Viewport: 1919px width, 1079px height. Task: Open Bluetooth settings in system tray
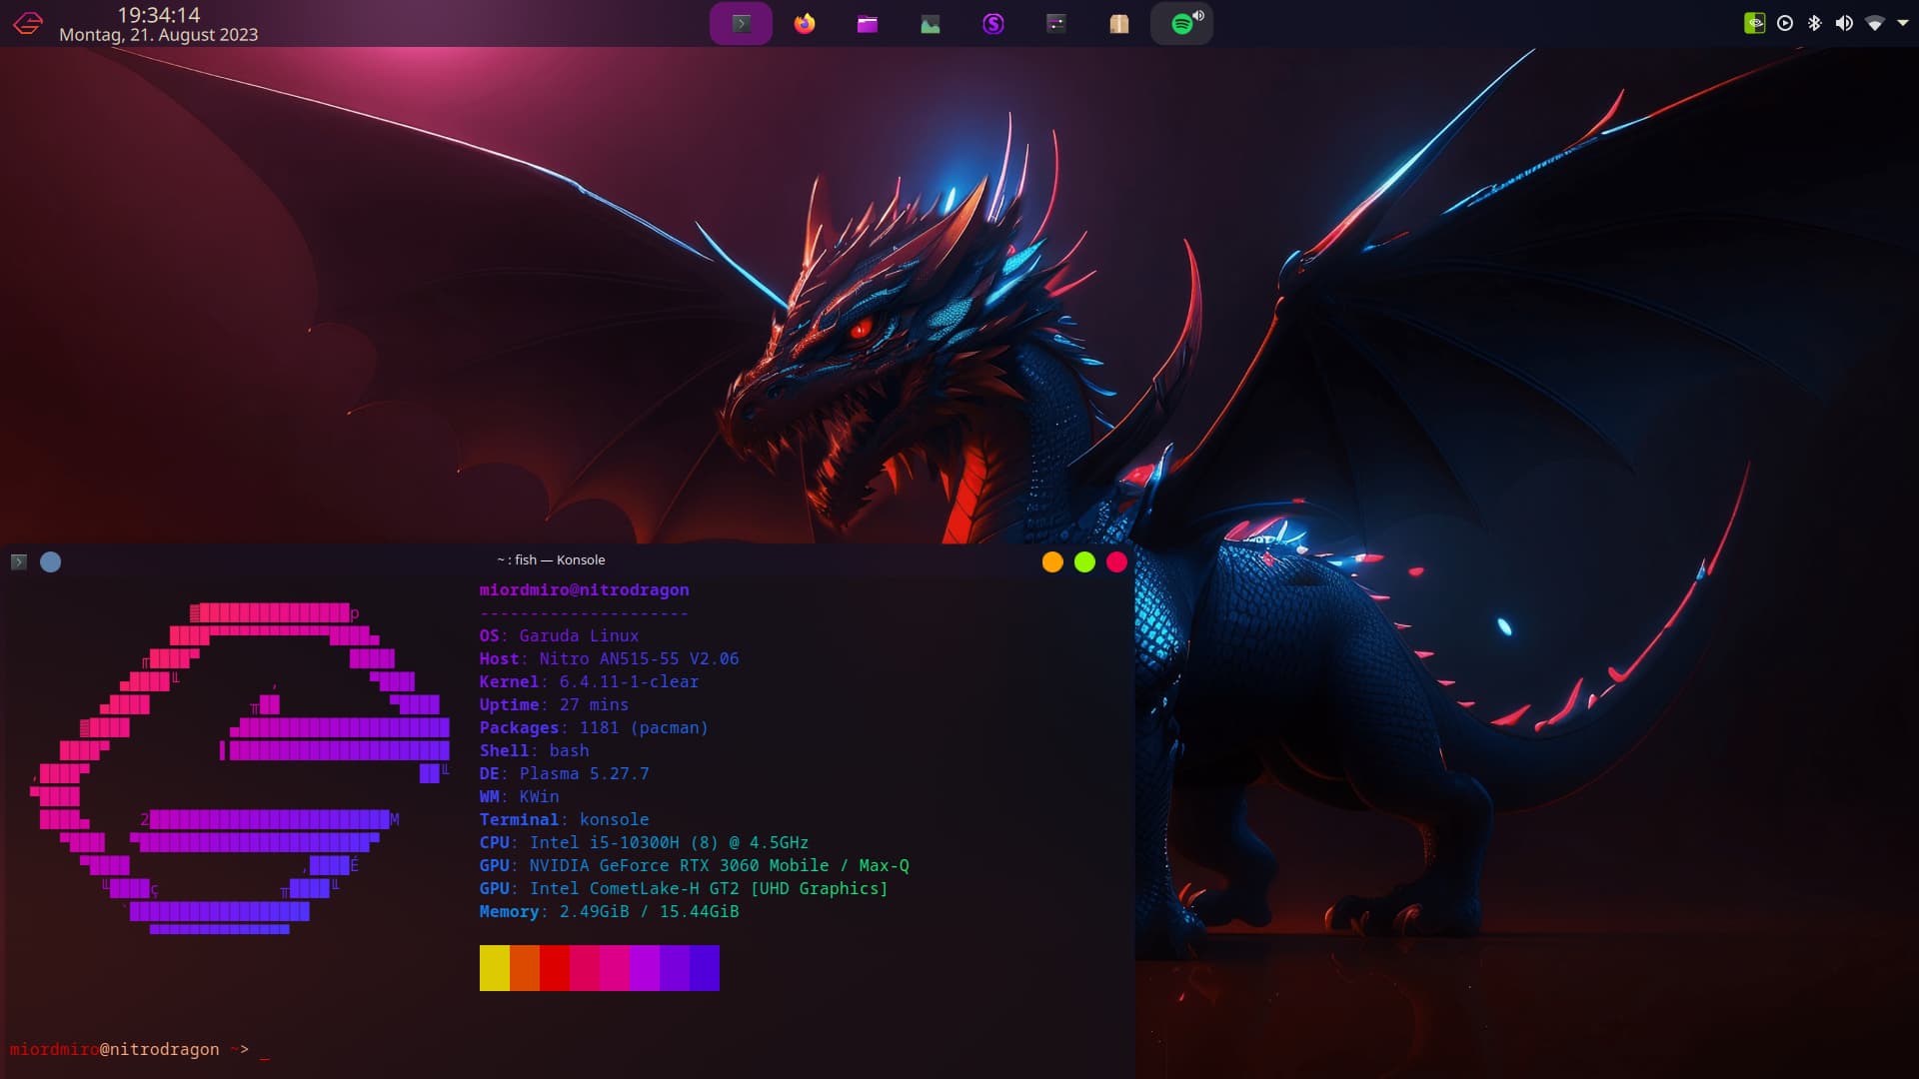1815,23
